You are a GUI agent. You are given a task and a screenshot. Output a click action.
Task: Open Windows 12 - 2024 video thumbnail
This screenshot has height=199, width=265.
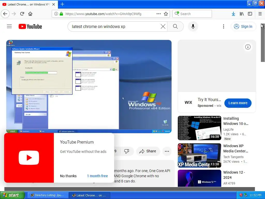pos(200,178)
